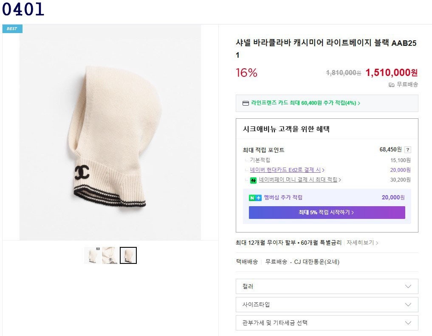This screenshot has height=336, width=432.
Task: Open 네이버 현대카드 Ed2로 결제 시 link
Action: pos(287,170)
